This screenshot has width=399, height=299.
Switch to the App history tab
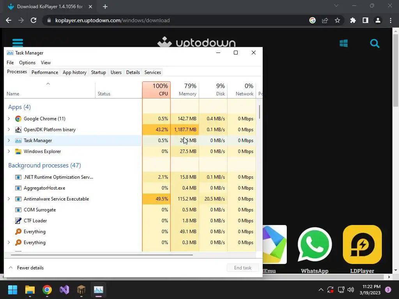[x=74, y=72]
